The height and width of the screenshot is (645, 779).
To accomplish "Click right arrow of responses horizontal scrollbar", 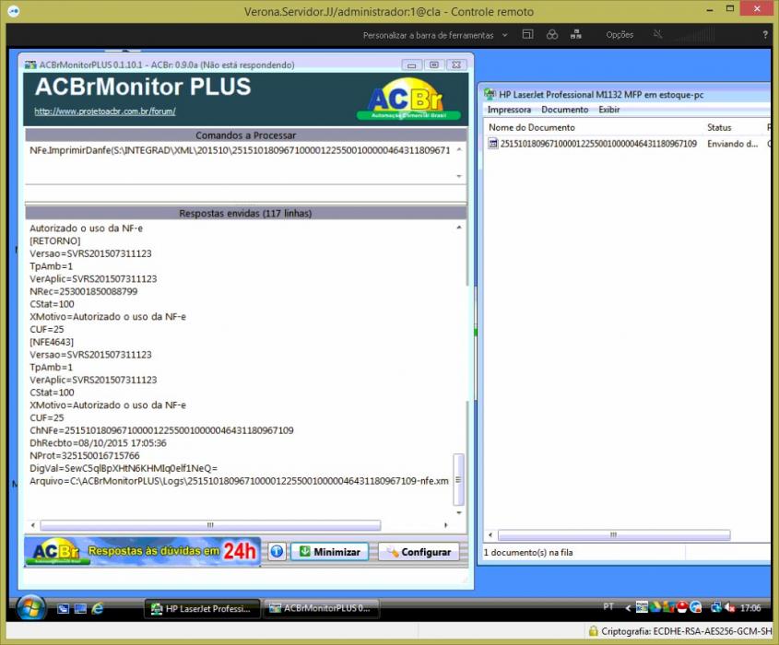I will pyautogui.click(x=445, y=525).
